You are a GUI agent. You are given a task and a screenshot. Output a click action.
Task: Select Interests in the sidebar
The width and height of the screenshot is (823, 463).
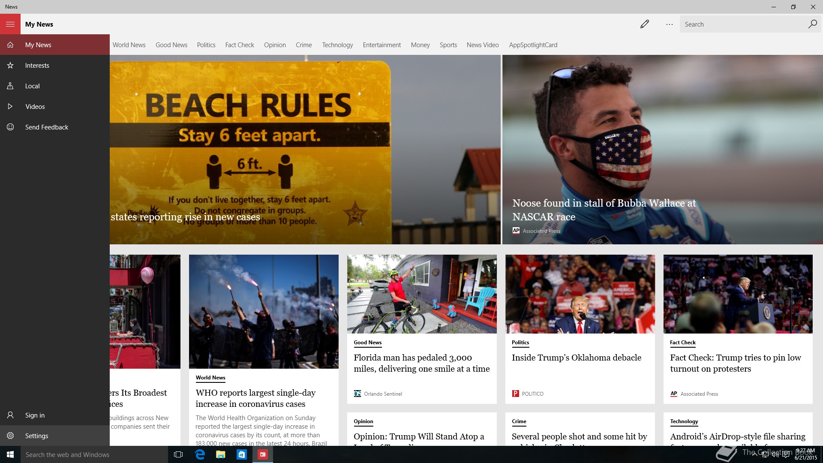(x=55, y=66)
